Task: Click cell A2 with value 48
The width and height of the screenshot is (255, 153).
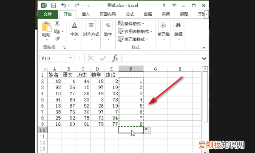Action: 54,81
